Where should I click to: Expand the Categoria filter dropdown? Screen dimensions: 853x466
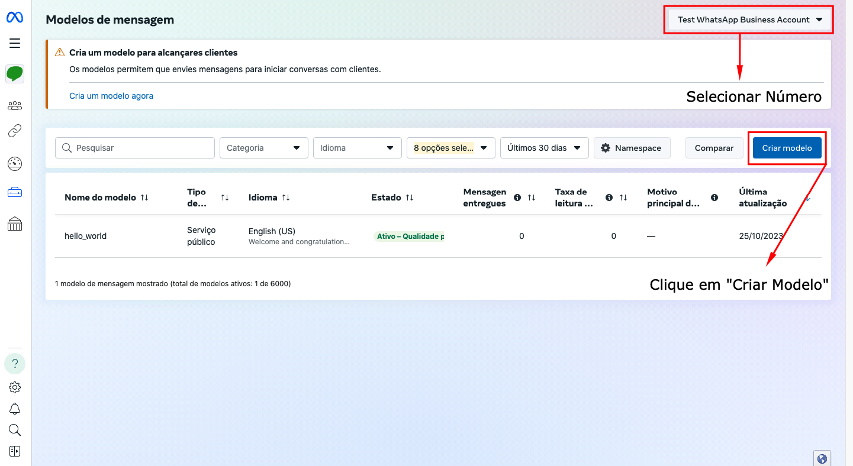[x=263, y=148]
